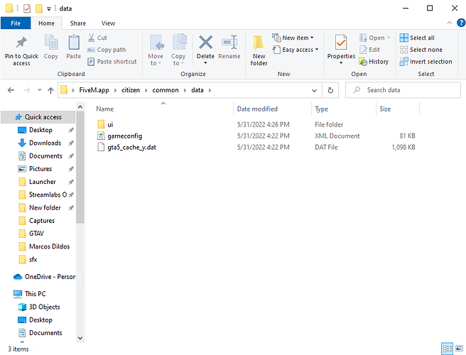466x355 pixels.
Task: Click Invert selection option
Action: pyautogui.click(x=425, y=61)
